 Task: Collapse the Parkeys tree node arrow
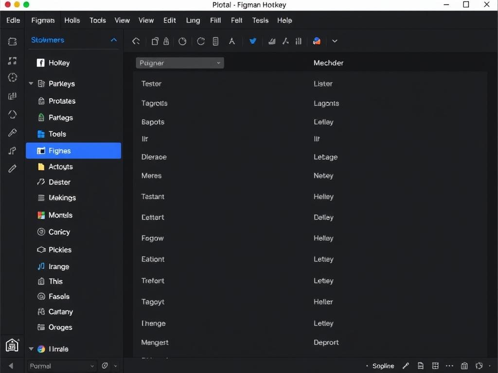point(31,84)
